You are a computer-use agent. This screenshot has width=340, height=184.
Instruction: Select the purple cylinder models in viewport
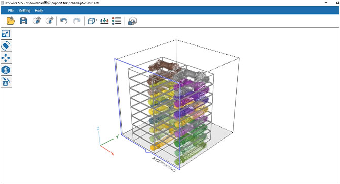(x=191, y=95)
